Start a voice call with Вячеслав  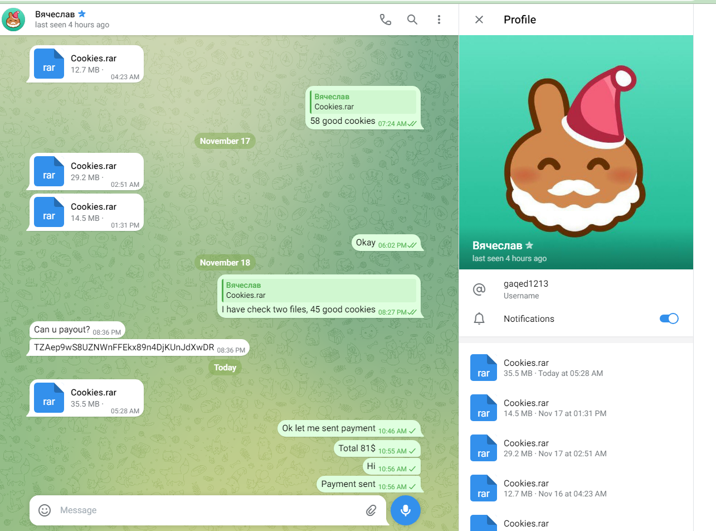coord(385,20)
